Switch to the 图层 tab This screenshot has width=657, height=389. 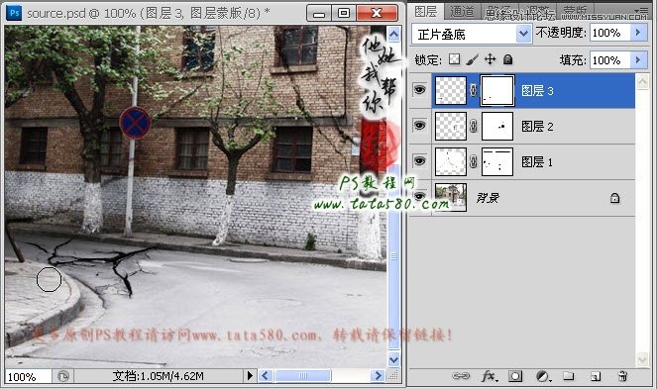point(426,11)
